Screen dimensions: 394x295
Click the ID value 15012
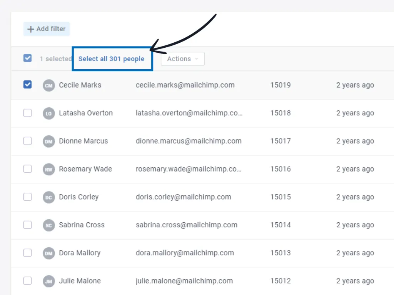tap(280, 281)
